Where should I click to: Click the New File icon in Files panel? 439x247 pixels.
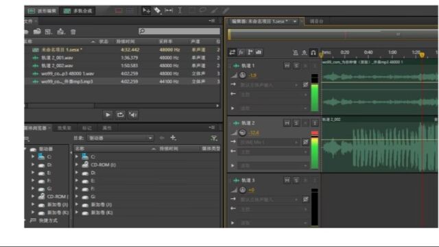[x=49, y=32]
